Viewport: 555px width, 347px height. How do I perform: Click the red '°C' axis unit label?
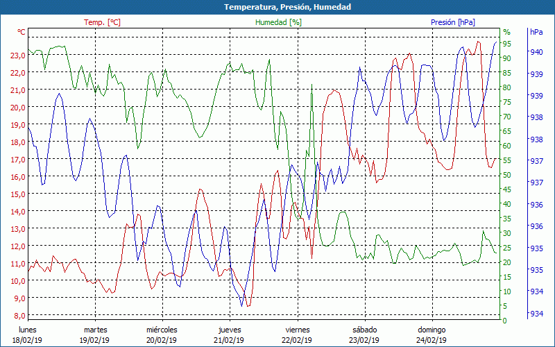click(22, 32)
